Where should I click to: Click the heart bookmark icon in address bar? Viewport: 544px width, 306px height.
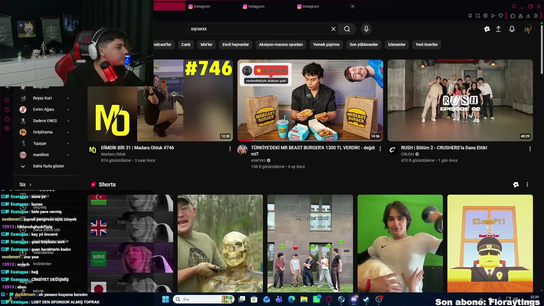point(501,16)
